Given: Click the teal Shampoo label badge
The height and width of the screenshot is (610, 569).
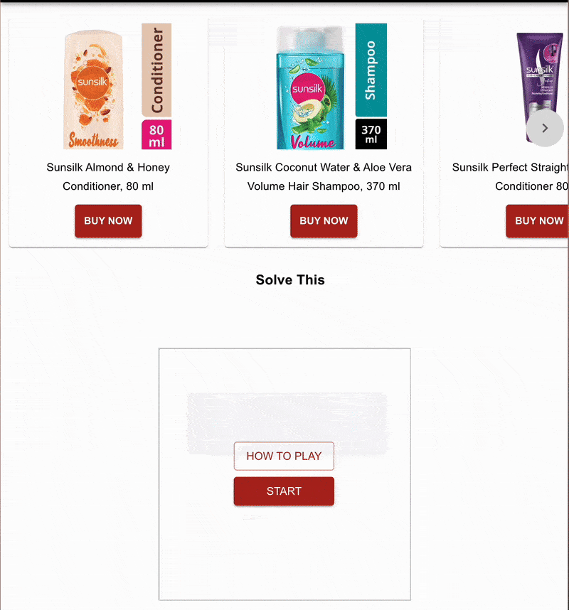Looking at the screenshot, I should click(371, 70).
